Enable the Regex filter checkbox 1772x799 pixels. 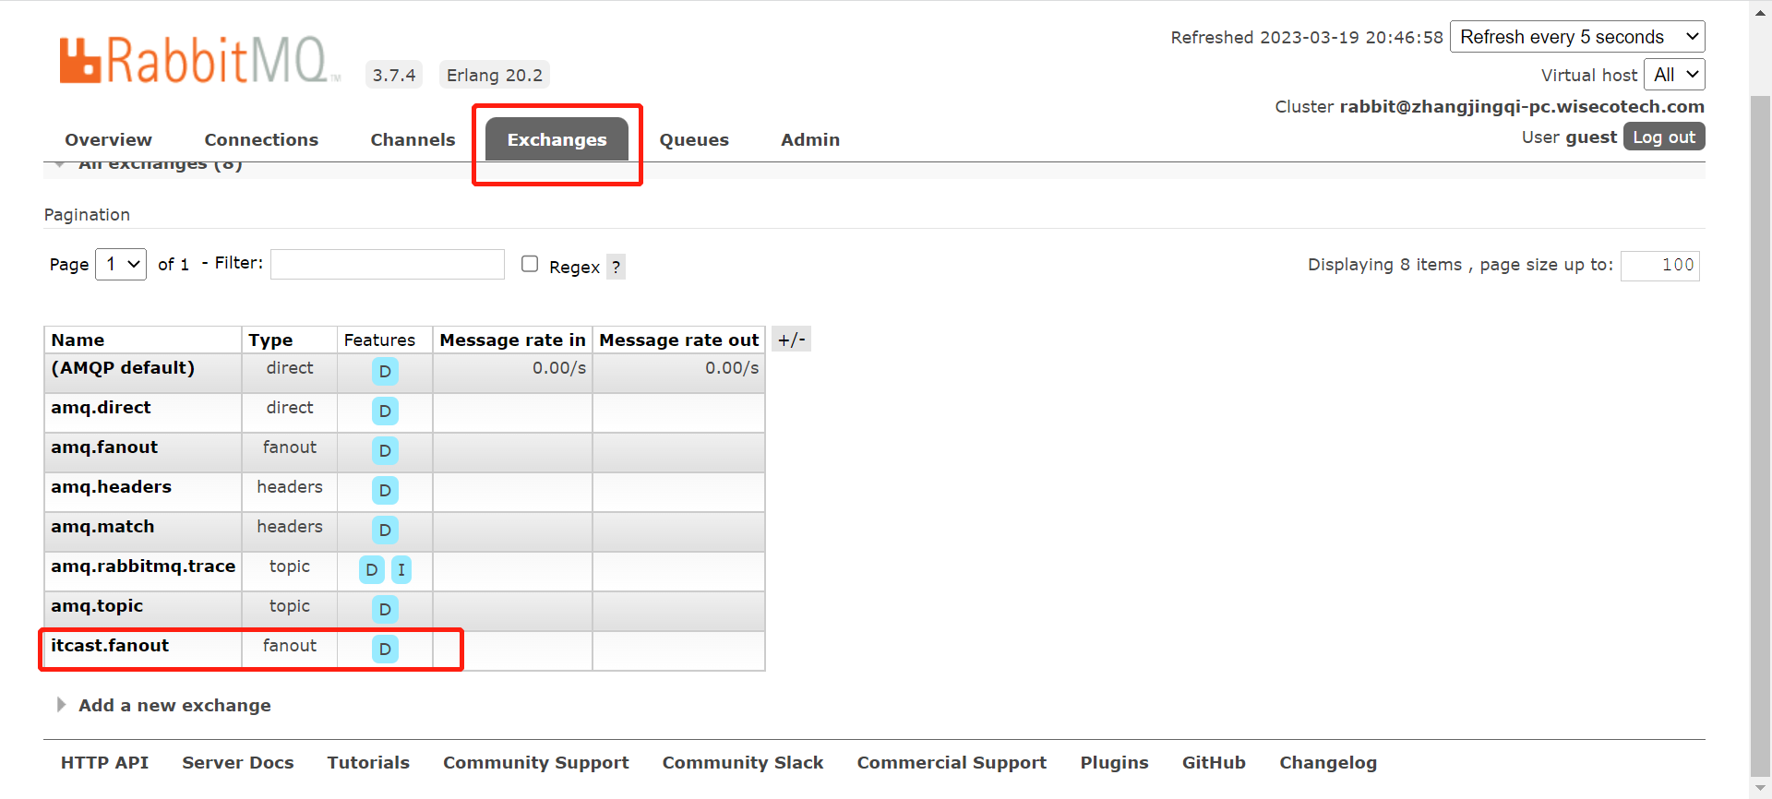pos(530,264)
